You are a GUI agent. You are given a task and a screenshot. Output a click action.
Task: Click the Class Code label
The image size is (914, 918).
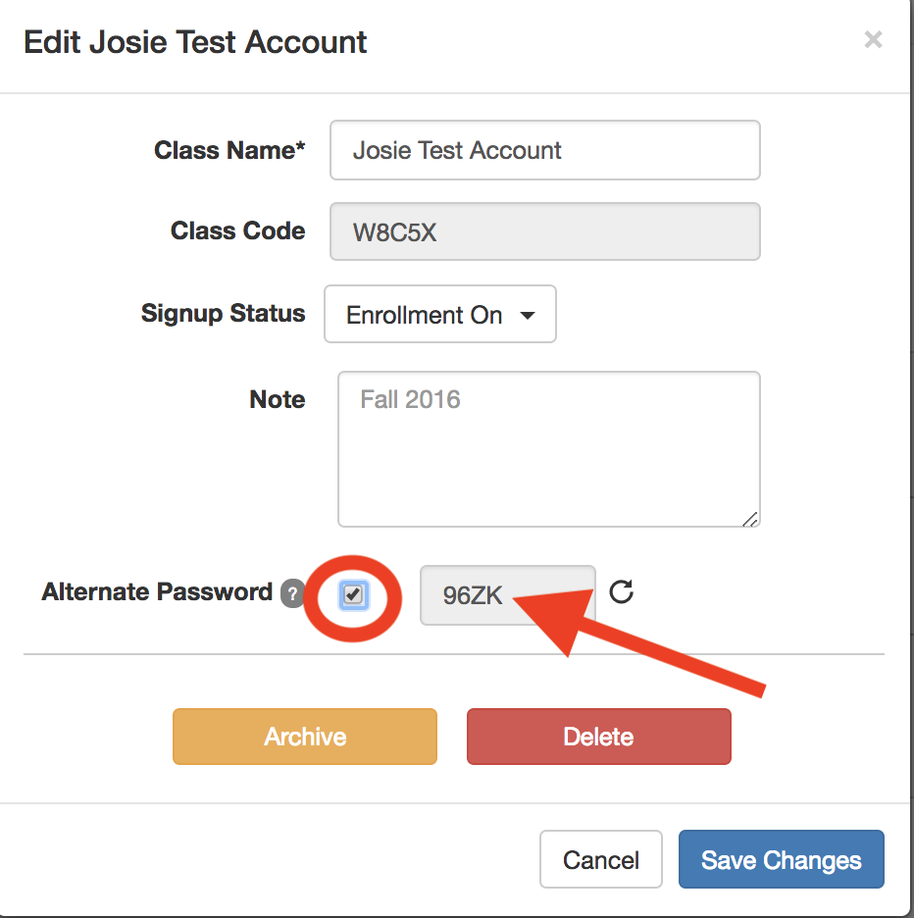pyautogui.click(x=237, y=231)
